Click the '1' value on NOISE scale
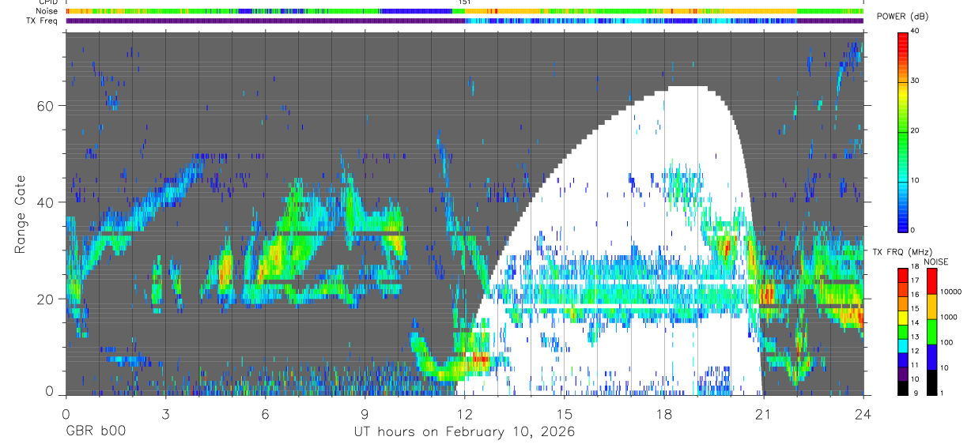 tap(943, 393)
